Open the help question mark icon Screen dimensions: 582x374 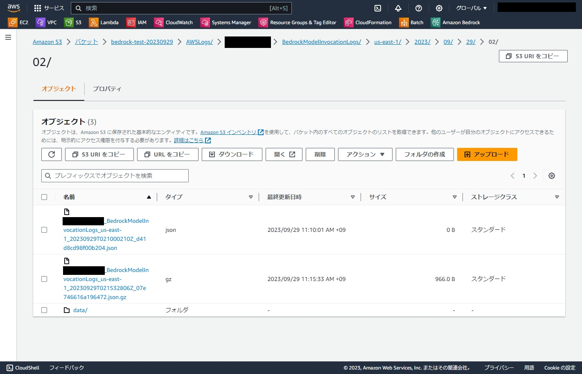[x=419, y=8]
